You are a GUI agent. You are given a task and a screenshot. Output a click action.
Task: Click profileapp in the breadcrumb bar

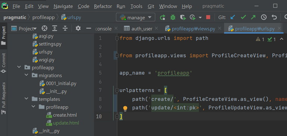44,17
